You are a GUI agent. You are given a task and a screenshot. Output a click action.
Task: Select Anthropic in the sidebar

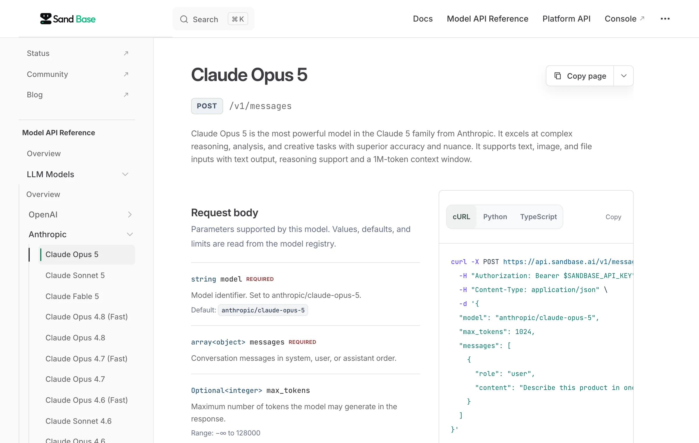coord(47,234)
